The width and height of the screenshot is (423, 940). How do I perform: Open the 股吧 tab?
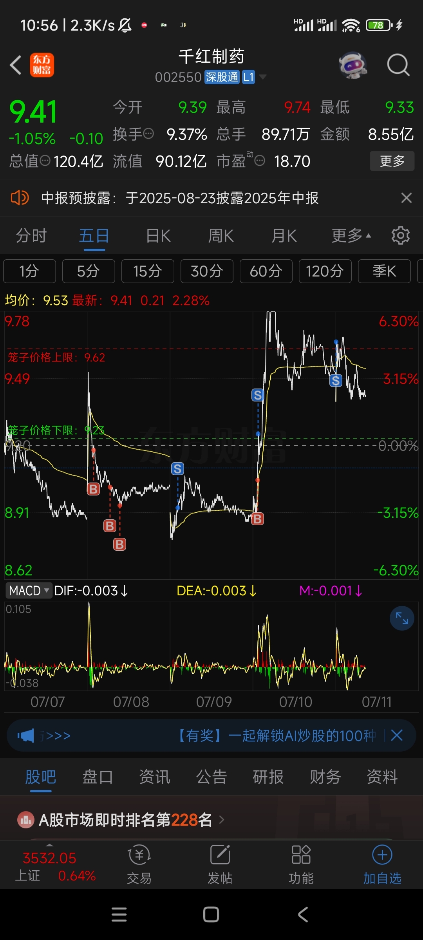coord(41,777)
